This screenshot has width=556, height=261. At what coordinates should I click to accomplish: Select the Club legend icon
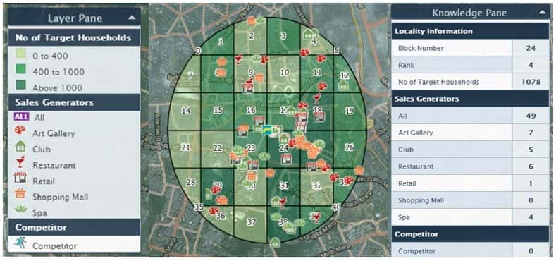[x=20, y=146]
